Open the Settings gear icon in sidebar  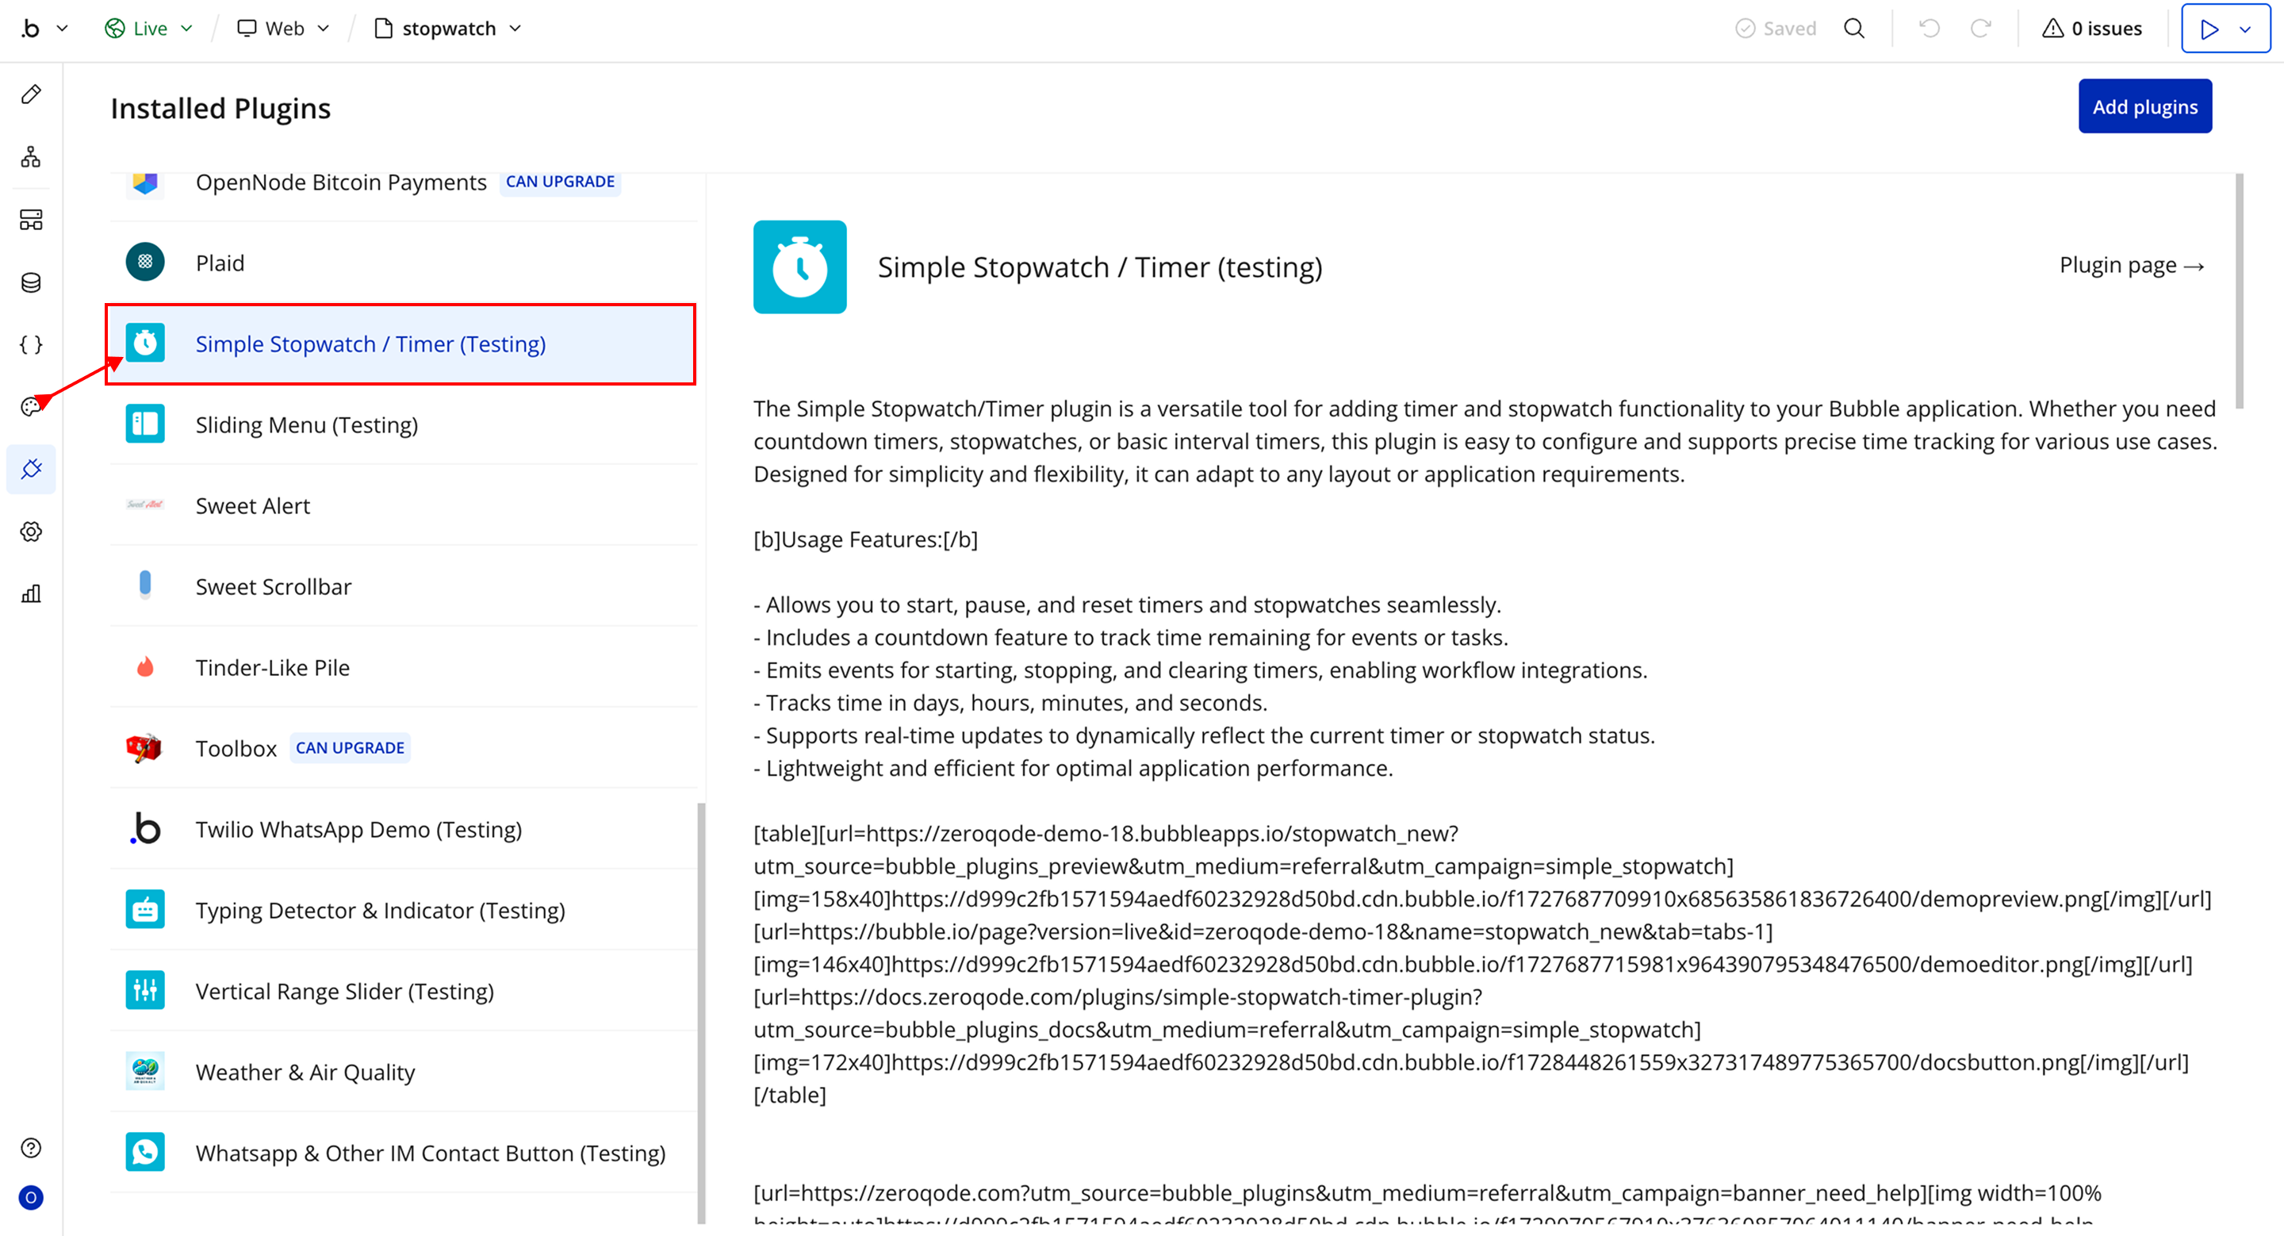point(31,531)
